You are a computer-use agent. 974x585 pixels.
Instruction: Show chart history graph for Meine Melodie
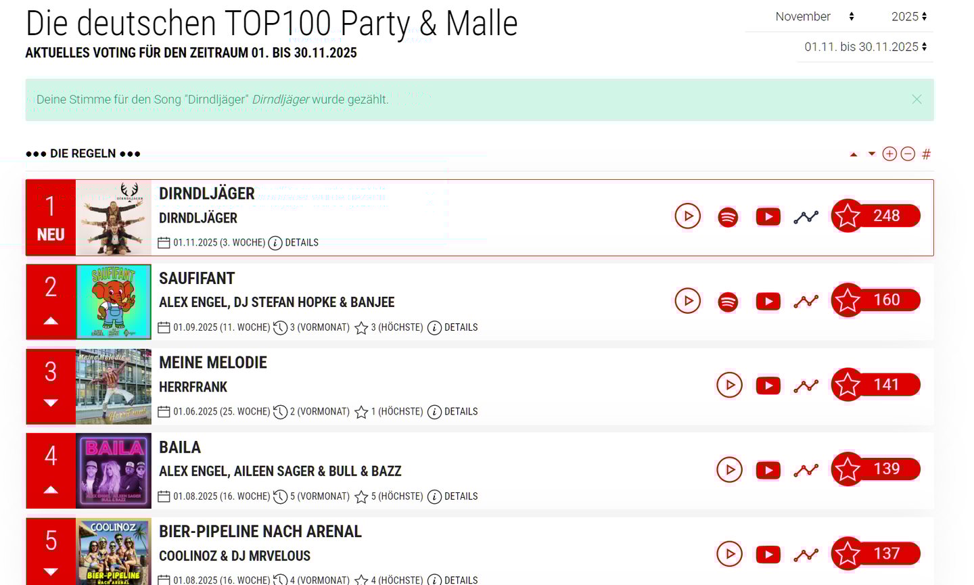[806, 385]
